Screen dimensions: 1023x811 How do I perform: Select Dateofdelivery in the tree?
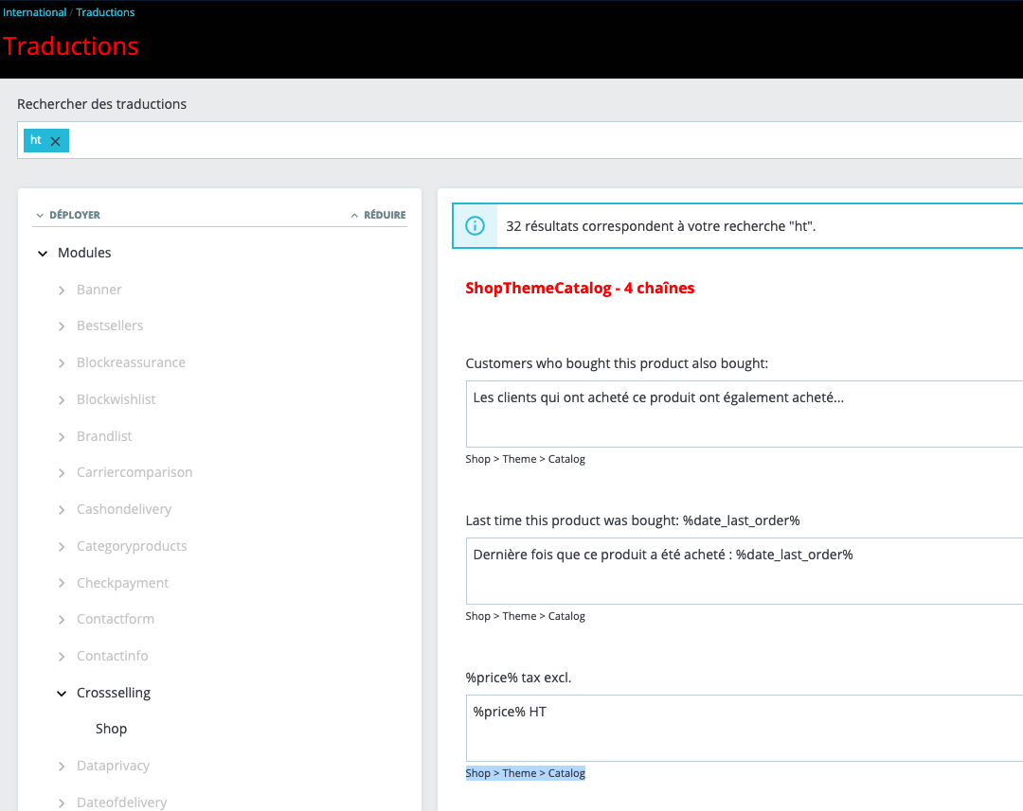click(121, 802)
